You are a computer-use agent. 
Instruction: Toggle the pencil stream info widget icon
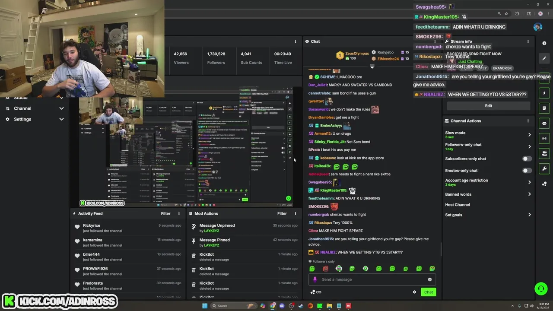pos(544,58)
